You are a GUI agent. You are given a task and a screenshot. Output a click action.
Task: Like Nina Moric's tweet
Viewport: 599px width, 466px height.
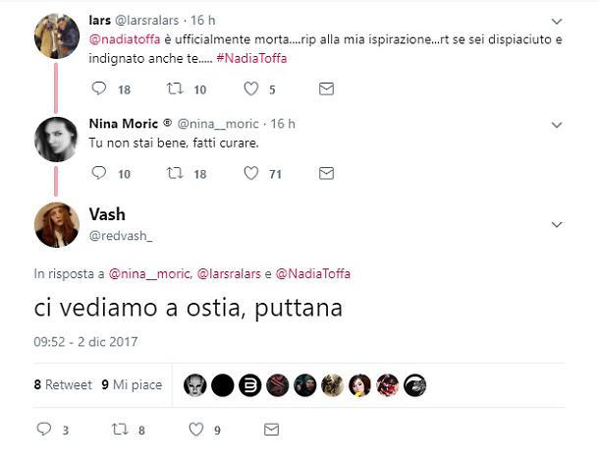click(x=250, y=173)
